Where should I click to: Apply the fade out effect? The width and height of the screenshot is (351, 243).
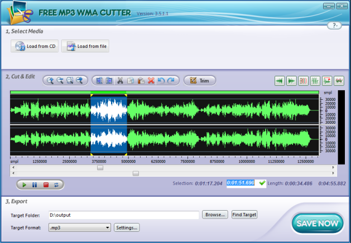click(x=291, y=81)
